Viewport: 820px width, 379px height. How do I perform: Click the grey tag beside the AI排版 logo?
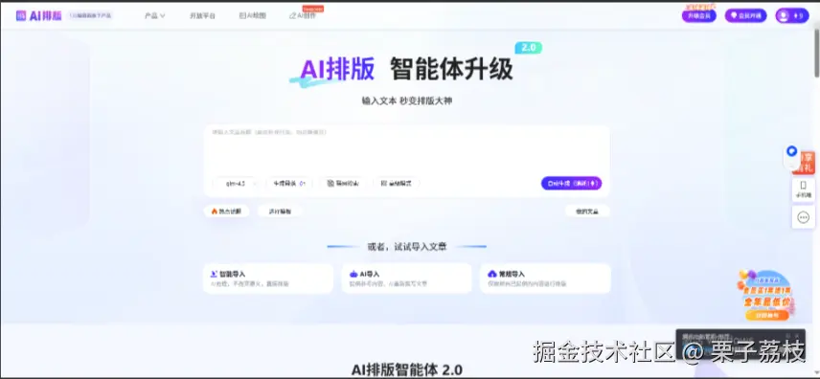90,15
